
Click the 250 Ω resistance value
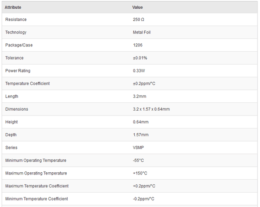(x=139, y=20)
